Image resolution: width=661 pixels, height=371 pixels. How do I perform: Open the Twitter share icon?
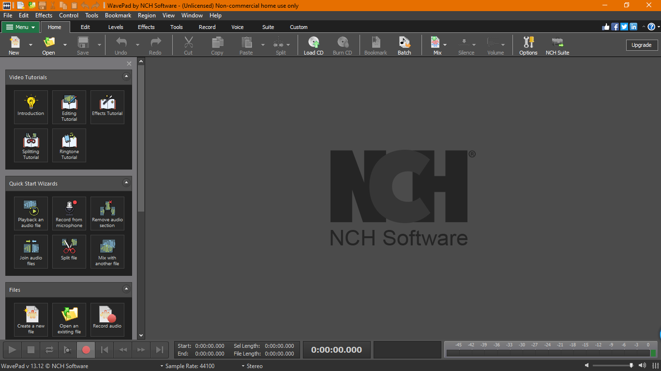pyautogui.click(x=624, y=27)
